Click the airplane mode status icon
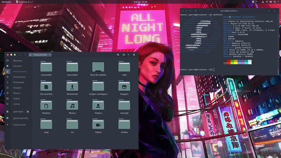 point(267,2)
